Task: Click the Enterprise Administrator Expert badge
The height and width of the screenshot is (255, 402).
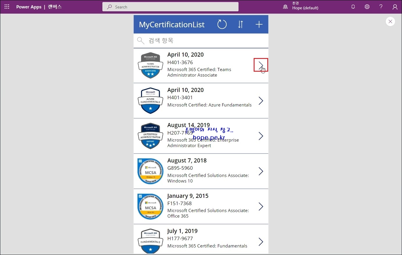Action: pyautogui.click(x=150, y=136)
